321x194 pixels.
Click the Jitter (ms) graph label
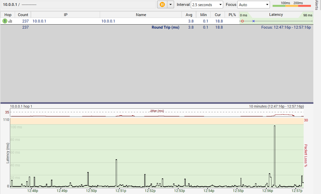[157, 111]
